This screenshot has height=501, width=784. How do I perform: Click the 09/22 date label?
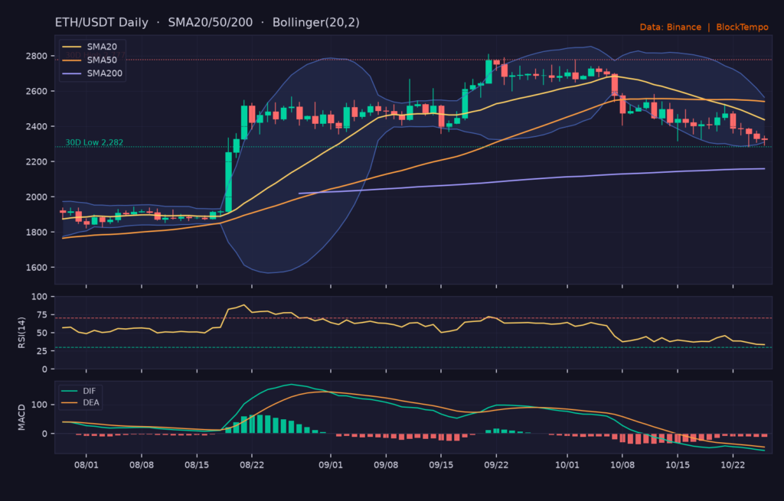click(x=496, y=465)
